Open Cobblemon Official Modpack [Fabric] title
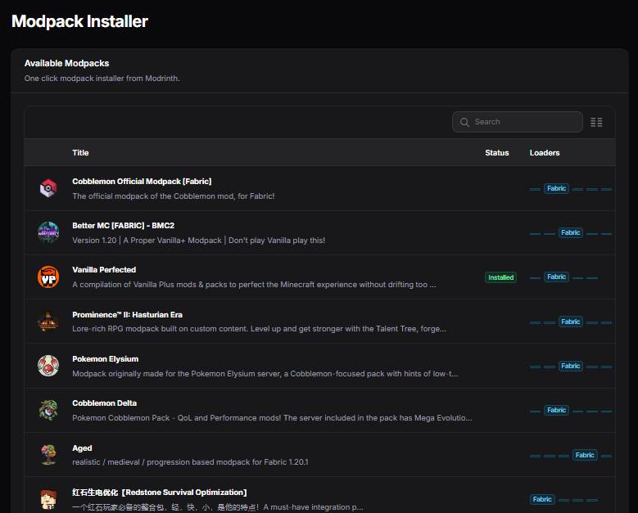638x513 pixels. 142,182
